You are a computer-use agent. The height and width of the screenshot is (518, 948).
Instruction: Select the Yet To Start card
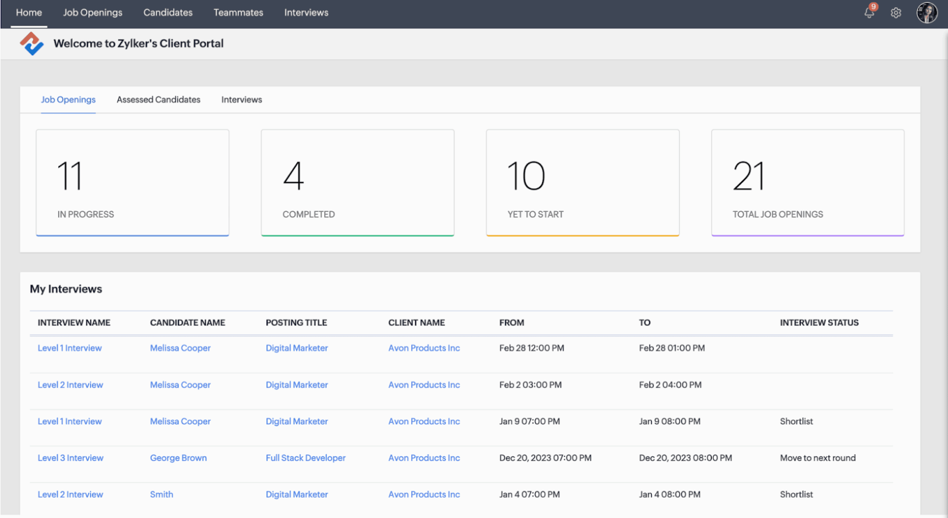point(582,182)
